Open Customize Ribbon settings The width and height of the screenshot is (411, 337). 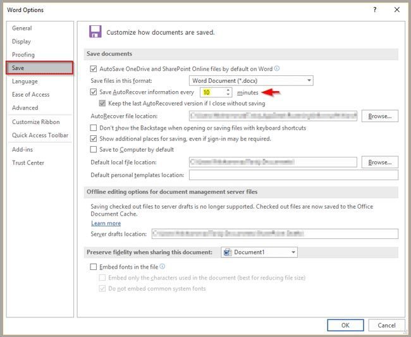36,122
